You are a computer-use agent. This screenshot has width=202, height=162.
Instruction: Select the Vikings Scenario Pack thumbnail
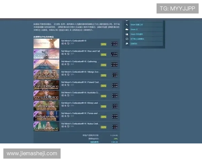click(x=46, y=74)
